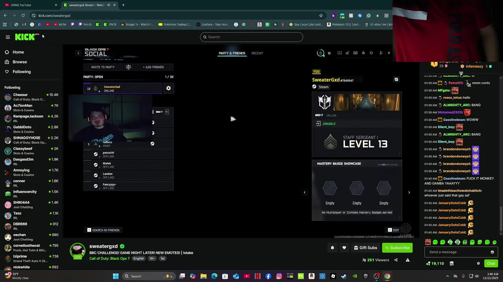Click the share stream icon
The image size is (503, 282).
pos(396,260)
